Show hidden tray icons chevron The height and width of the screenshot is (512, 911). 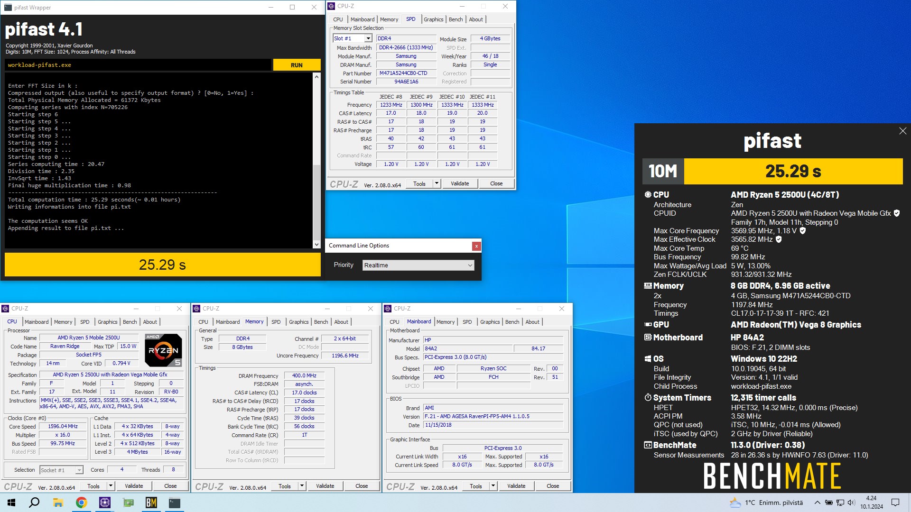tap(817, 503)
